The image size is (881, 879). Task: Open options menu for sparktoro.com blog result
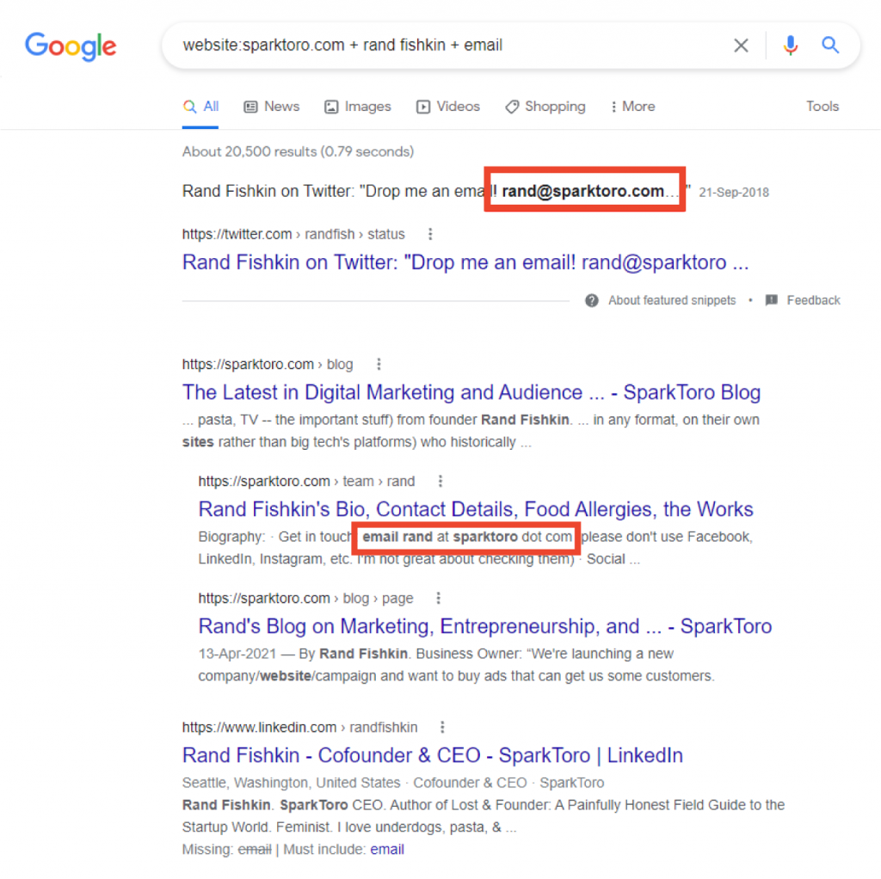pyautogui.click(x=379, y=364)
